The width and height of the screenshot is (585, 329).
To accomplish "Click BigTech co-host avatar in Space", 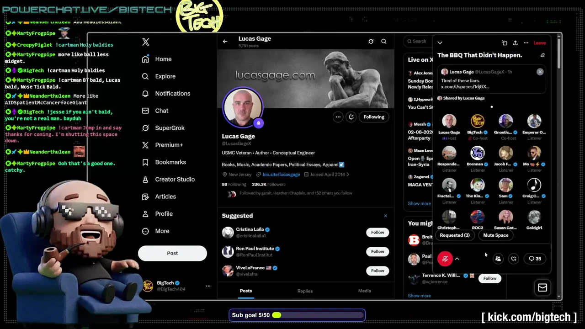I will pyautogui.click(x=478, y=121).
